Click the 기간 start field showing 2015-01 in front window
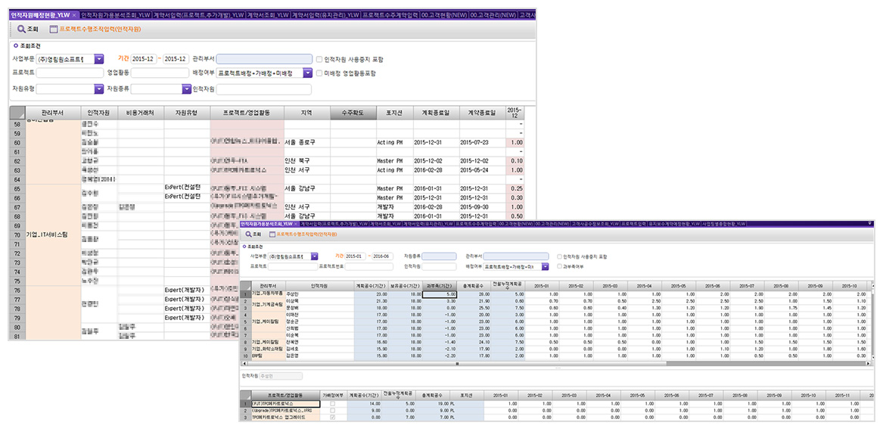Image resolution: width=883 pixels, height=441 pixels. tap(356, 256)
